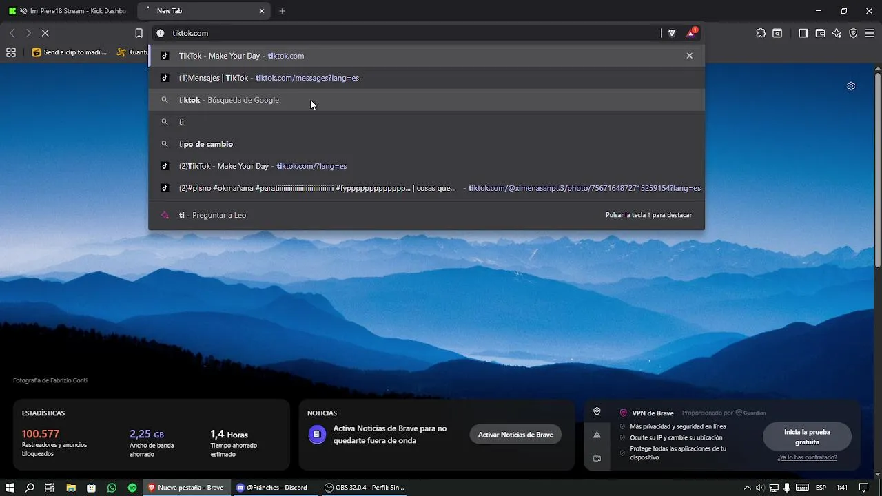Click Activar Noticias de Brave button
The width and height of the screenshot is (882, 496).
pos(515,435)
